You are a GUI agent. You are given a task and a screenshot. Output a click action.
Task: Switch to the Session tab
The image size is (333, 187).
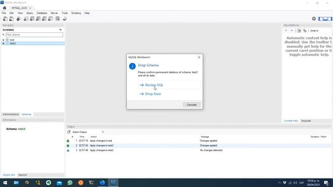tap(22, 175)
